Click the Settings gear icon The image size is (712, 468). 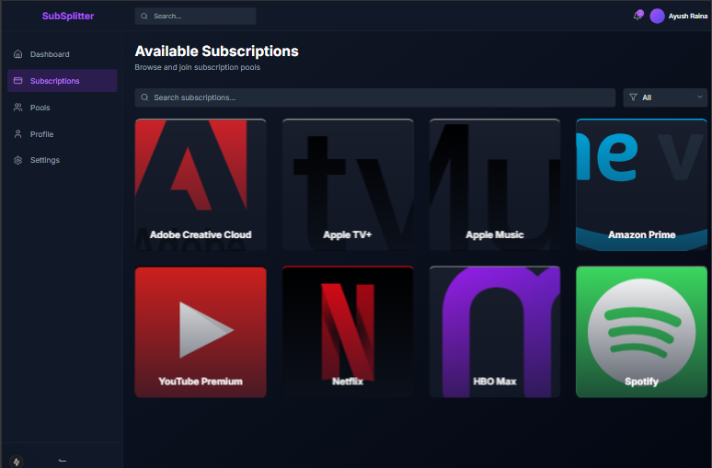coord(18,160)
